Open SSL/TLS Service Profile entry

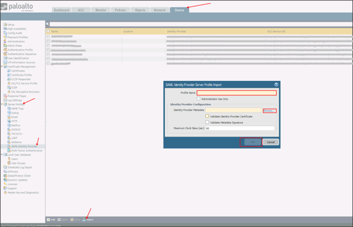coord(24,83)
